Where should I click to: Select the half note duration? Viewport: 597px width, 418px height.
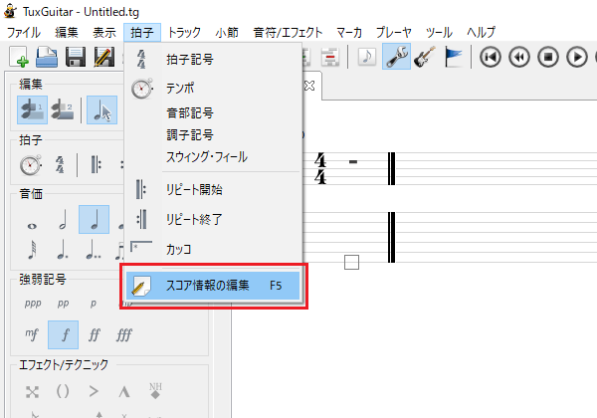pos(64,220)
